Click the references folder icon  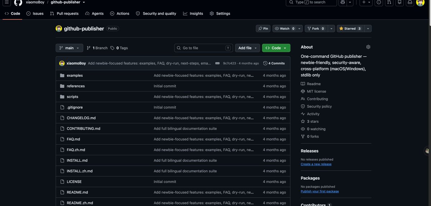pos(62,86)
